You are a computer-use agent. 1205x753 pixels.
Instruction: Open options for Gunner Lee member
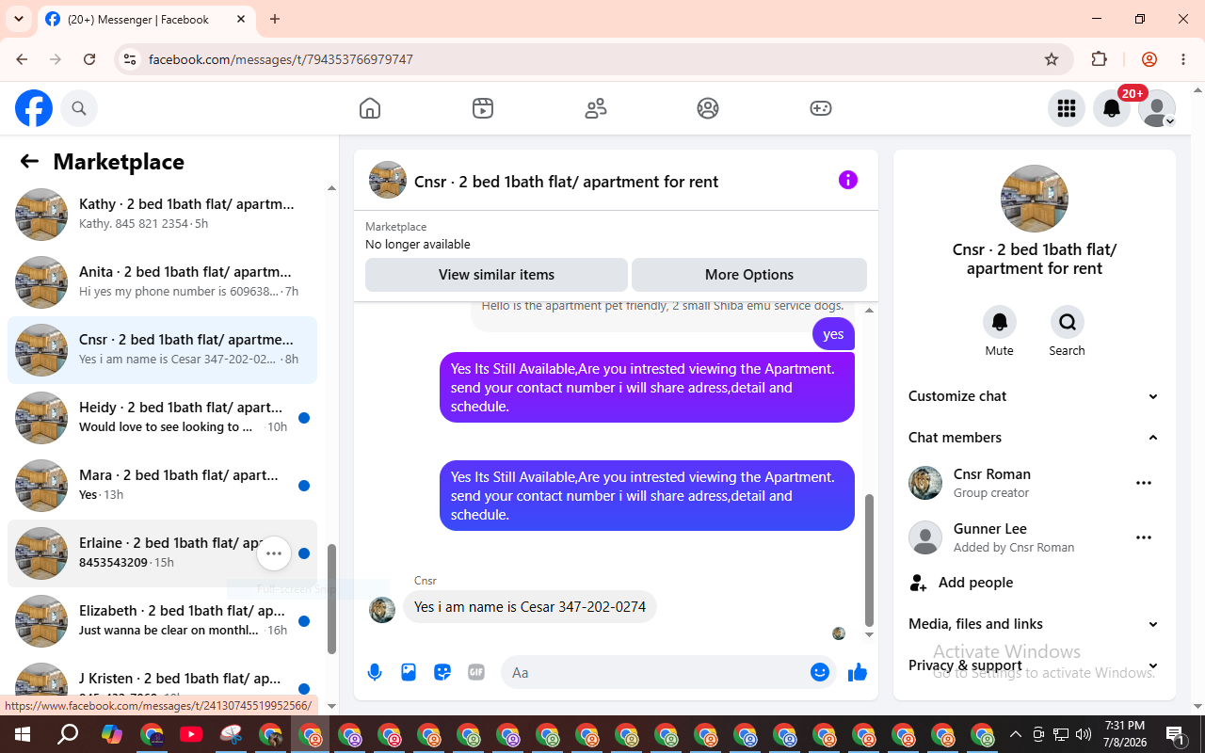[1144, 537]
